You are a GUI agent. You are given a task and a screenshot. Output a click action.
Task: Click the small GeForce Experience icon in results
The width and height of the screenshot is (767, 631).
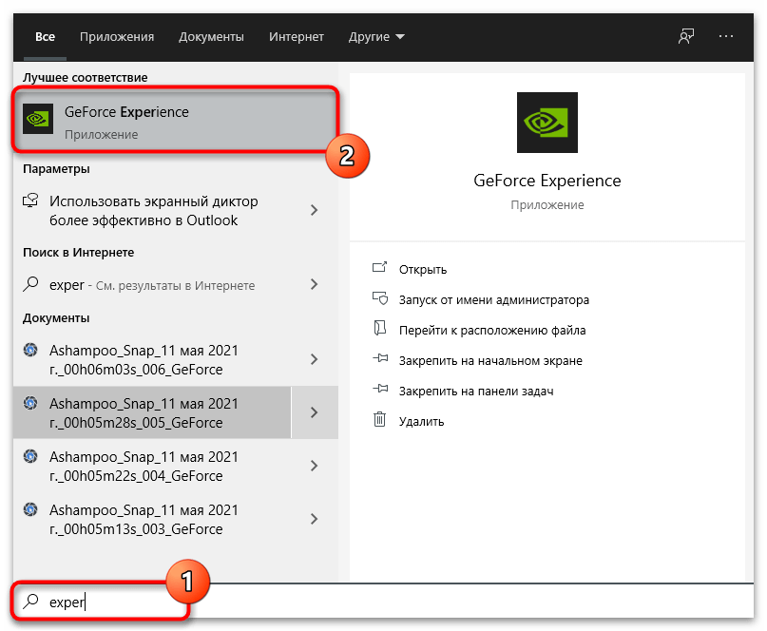[x=38, y=119]
